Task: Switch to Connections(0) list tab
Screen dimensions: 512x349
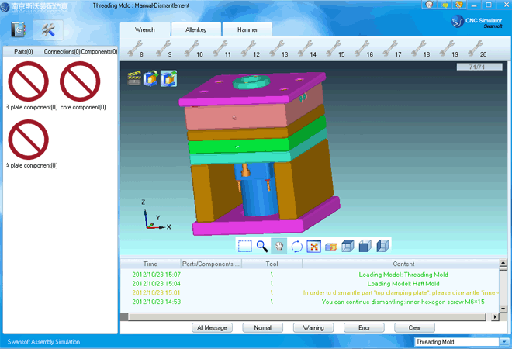Action: [62, 51]
